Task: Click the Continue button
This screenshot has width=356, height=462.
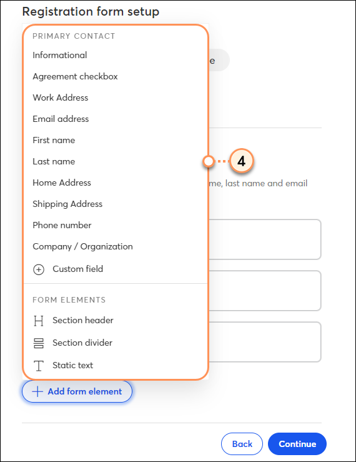Action: (297, 444)
